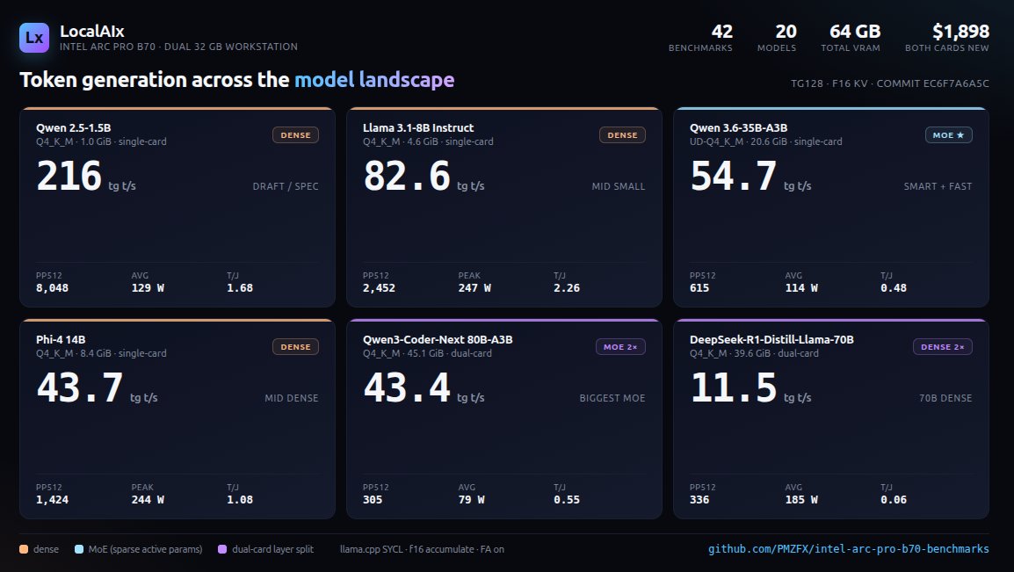The height and width of the screenshot is (572, 1014).
Task: Click the PEAK '247 W' value
Action: click(474, 288)
